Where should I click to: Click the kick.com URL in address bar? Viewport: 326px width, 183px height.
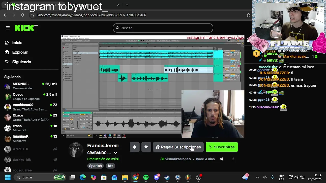[92, 15]
